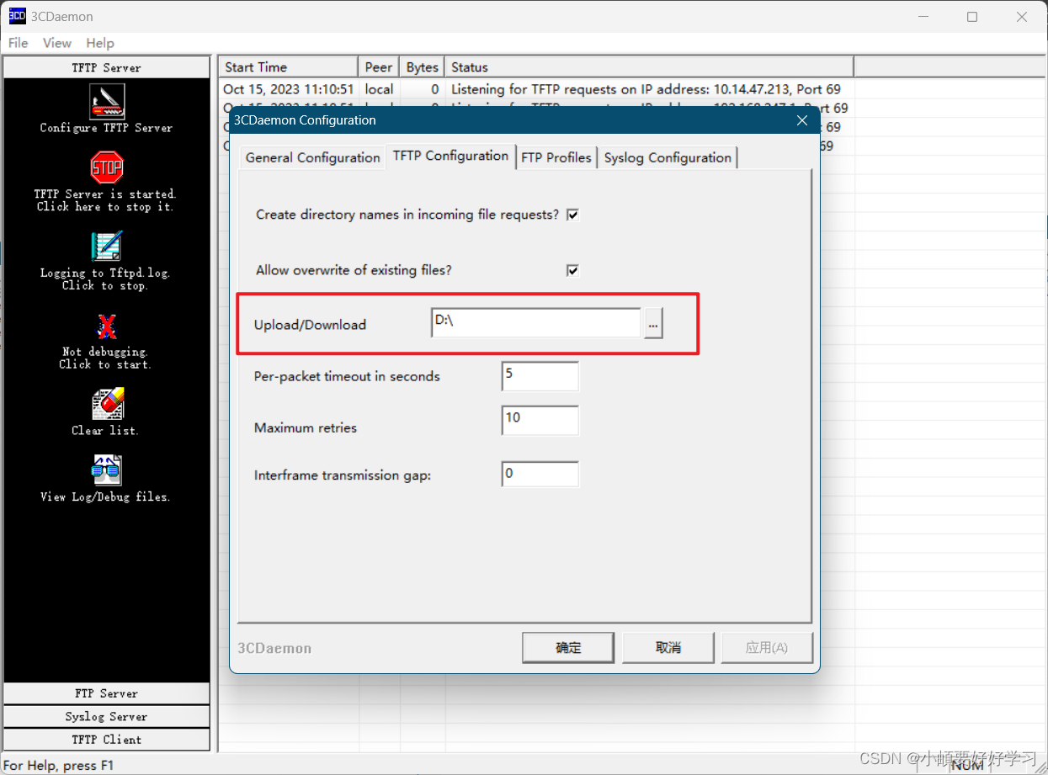Click View Log/Debug files label text
The width and height of the screenshot is (1048, 775).
pyautogui.click(x=105, y=496)
